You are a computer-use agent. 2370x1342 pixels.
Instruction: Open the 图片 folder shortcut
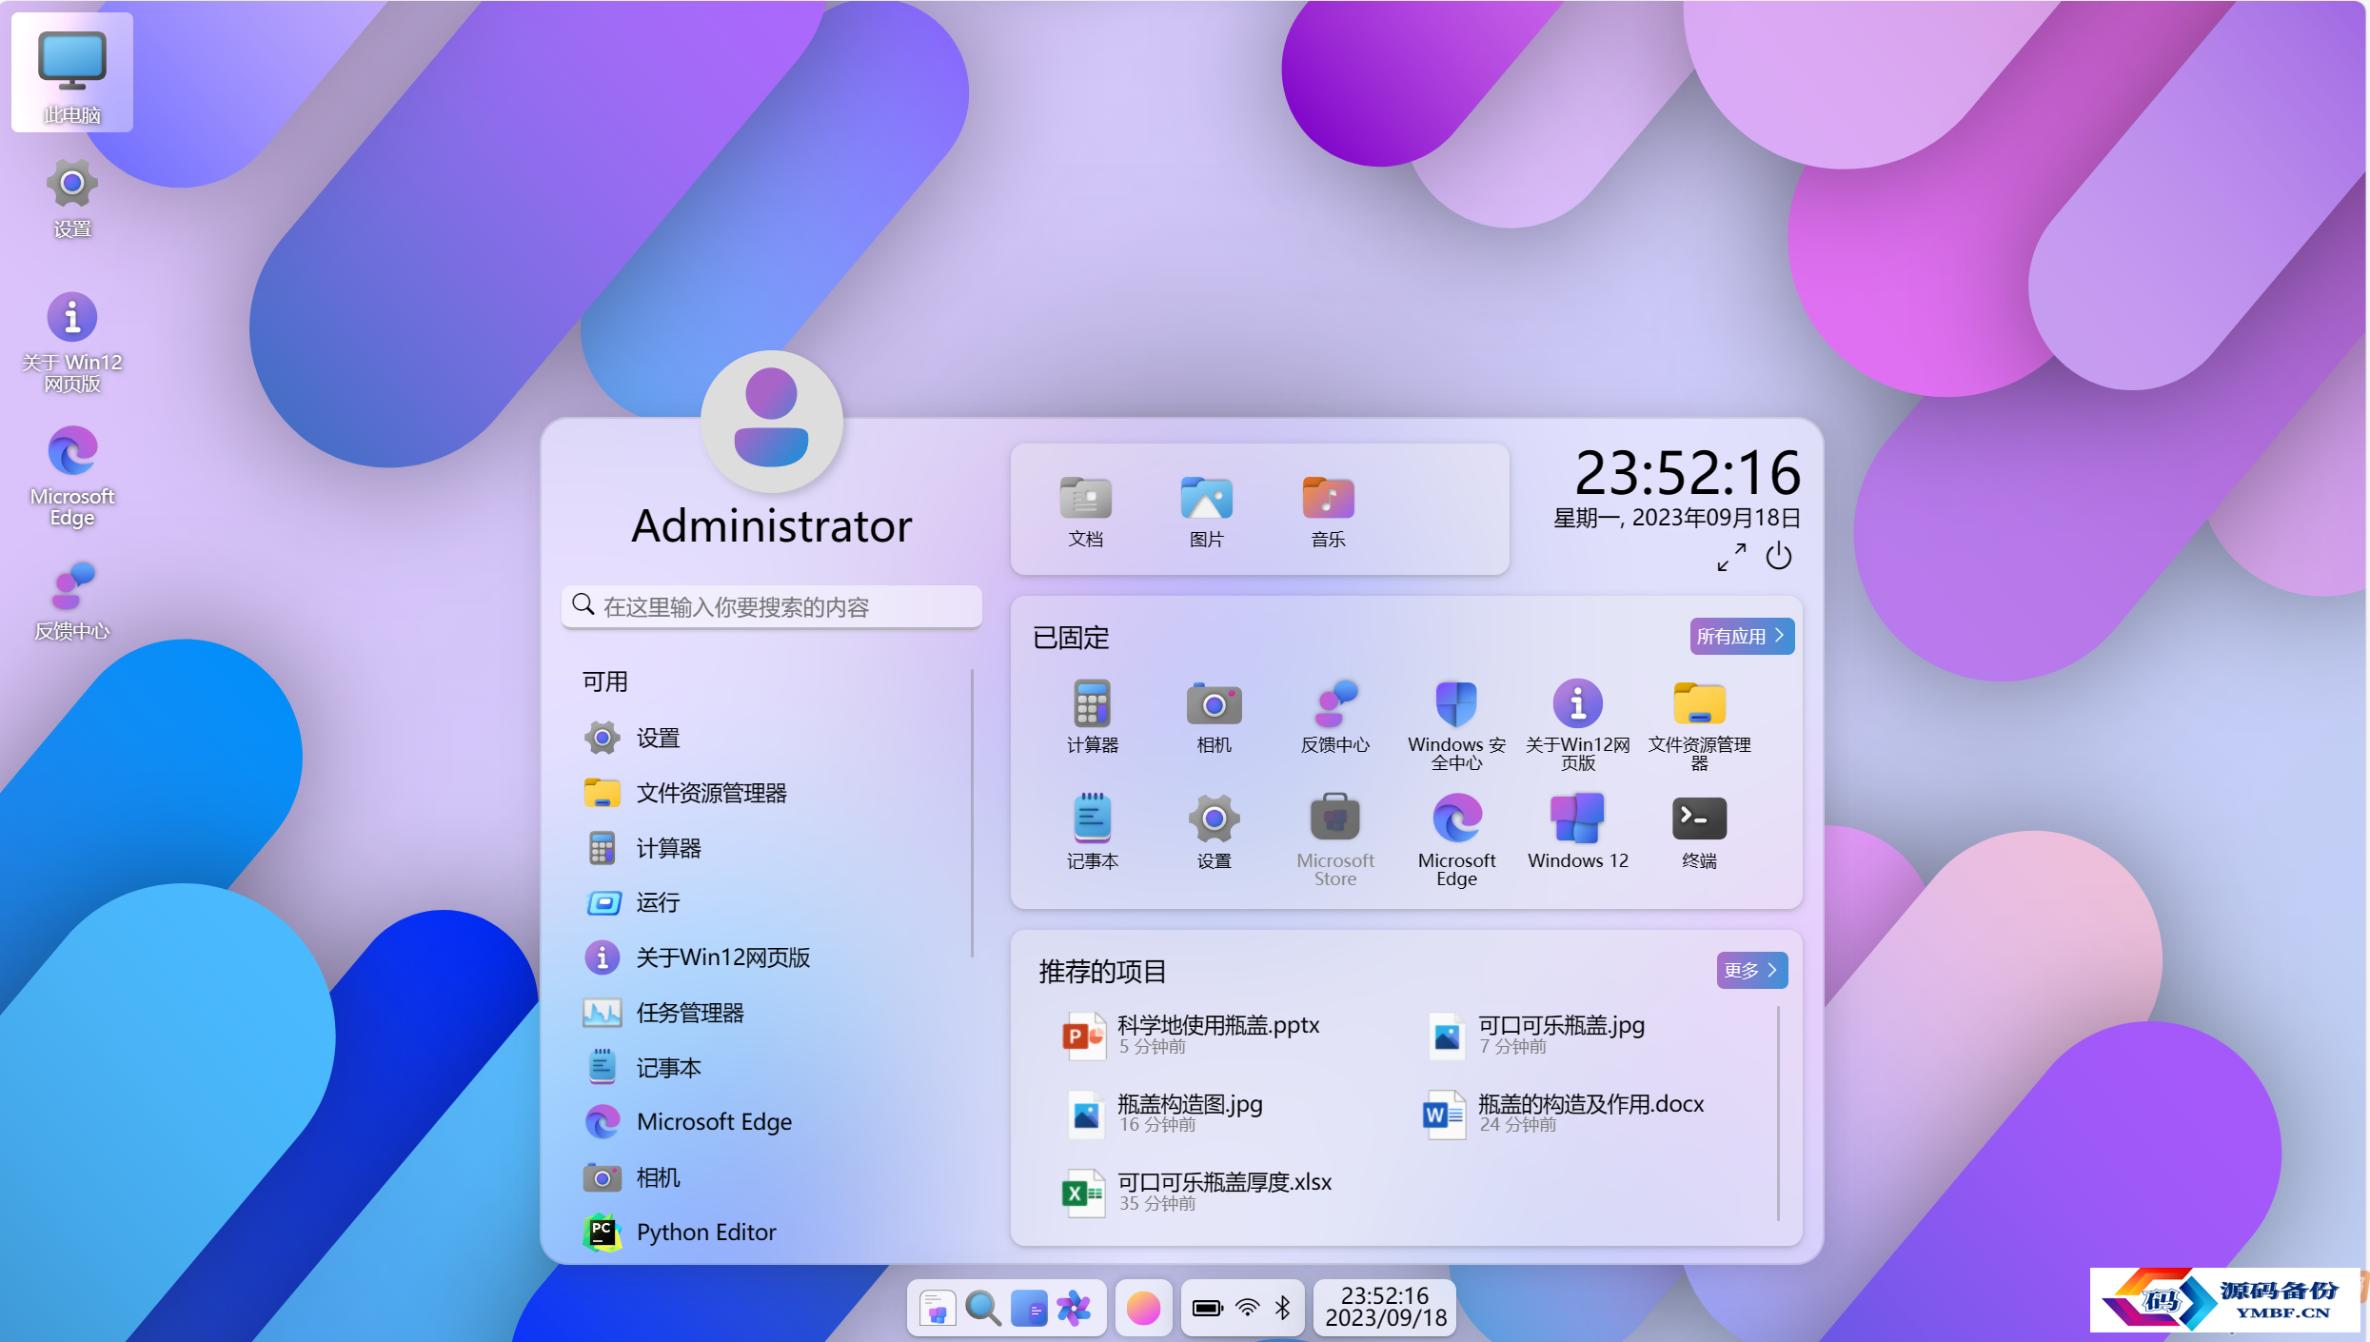point(1207,511)
